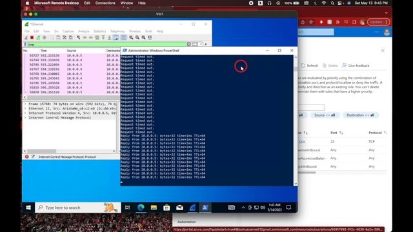Click packet details horizontal scrollbar
The width and height of the screenshot is (413, 232).
point(70,151)
